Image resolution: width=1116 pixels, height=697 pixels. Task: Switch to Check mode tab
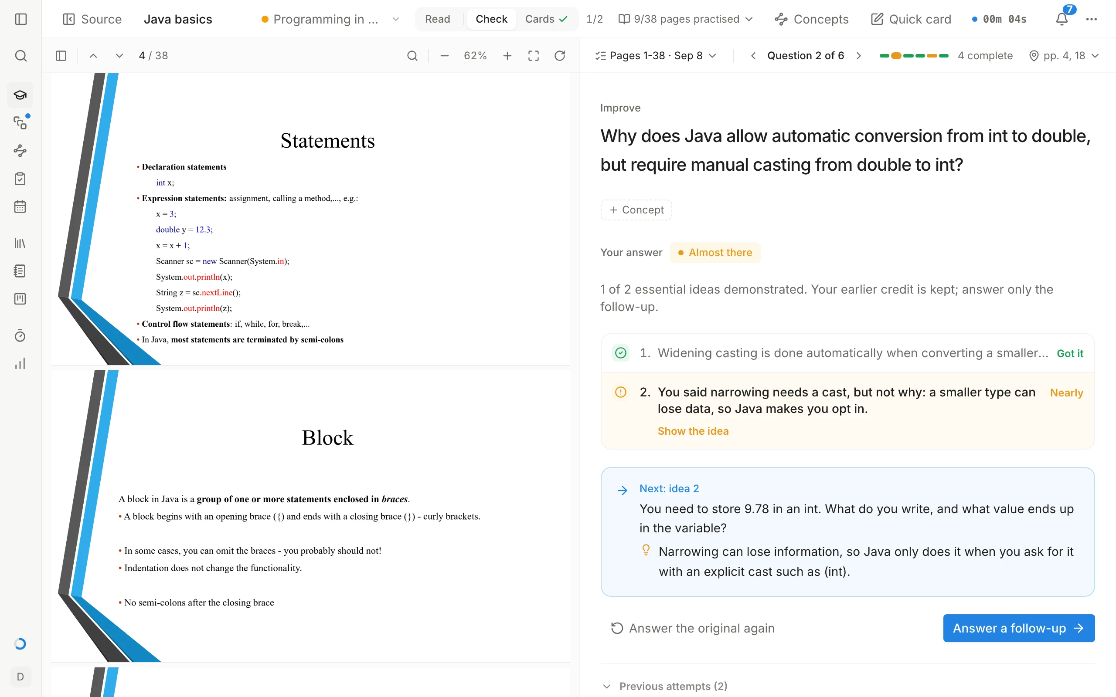pyautogui.click(x=491, y=19)
